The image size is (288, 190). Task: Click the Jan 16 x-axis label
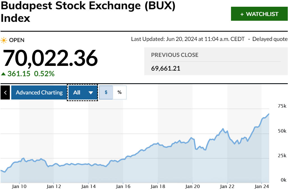(123, 186)
